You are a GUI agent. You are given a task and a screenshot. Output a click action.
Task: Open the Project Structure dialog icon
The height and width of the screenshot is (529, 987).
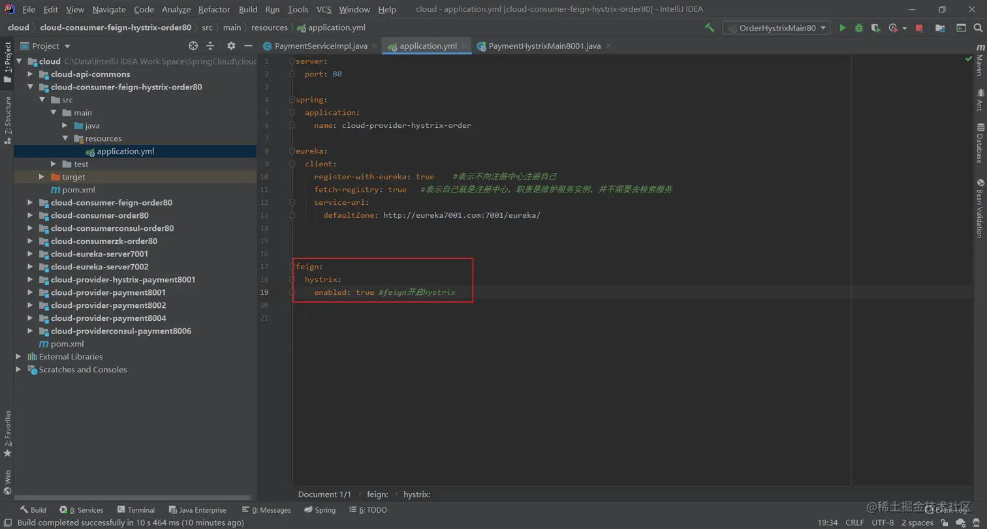(940, 28)
